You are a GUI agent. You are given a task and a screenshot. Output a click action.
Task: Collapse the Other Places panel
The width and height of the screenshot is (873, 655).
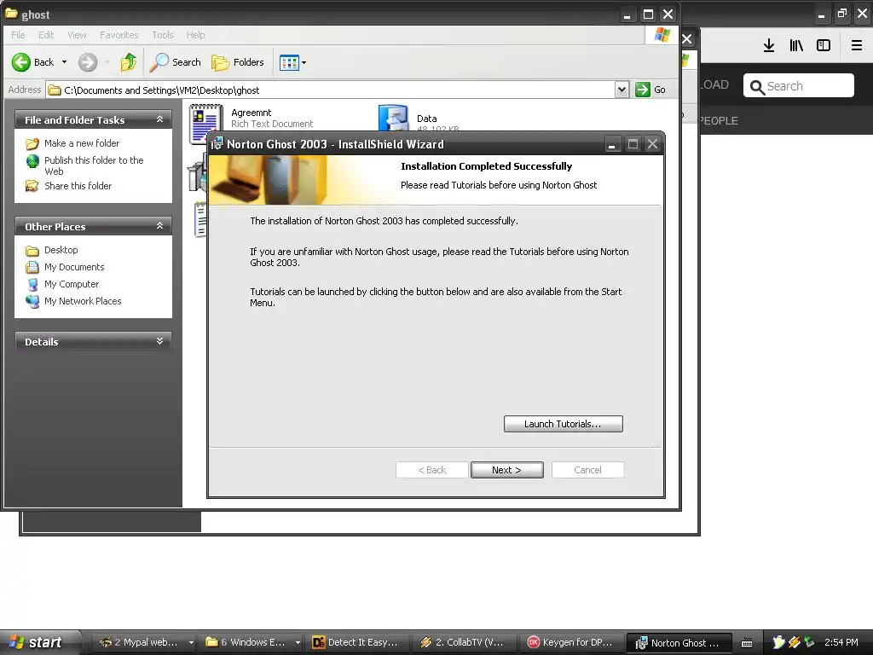pos(159,225)
